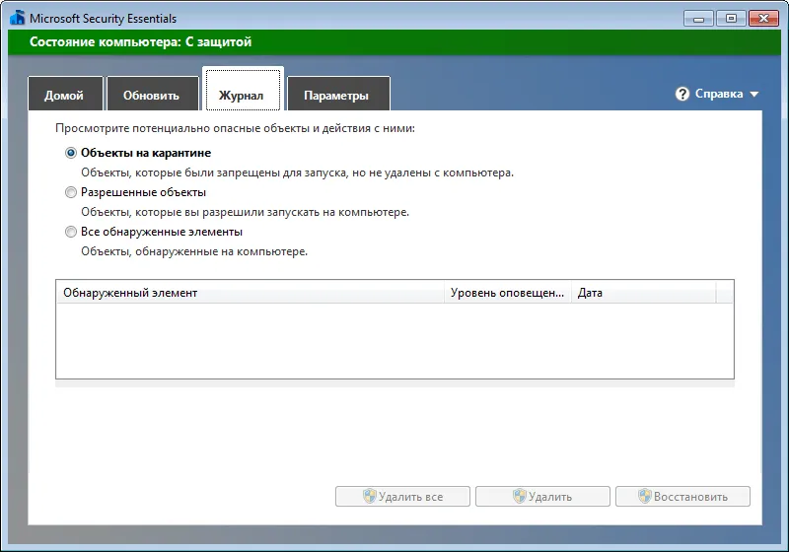Sort by Дата column header

click(644, 293)
